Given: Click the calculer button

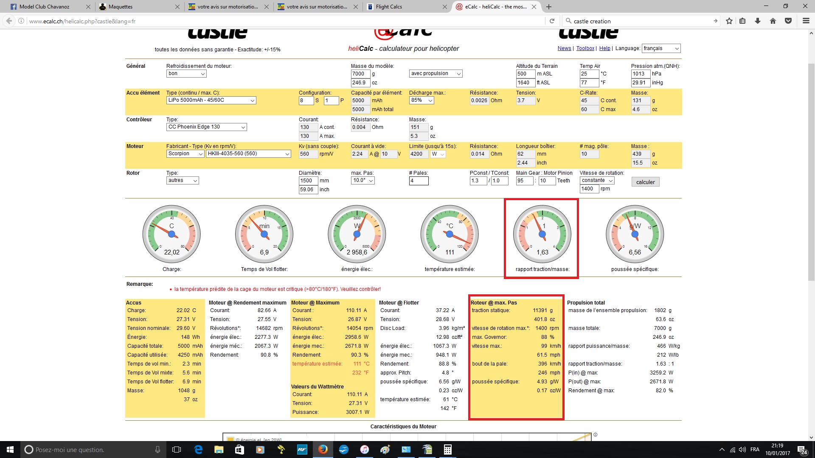Looking at the screenshot, I should click(x=645, y=182).
